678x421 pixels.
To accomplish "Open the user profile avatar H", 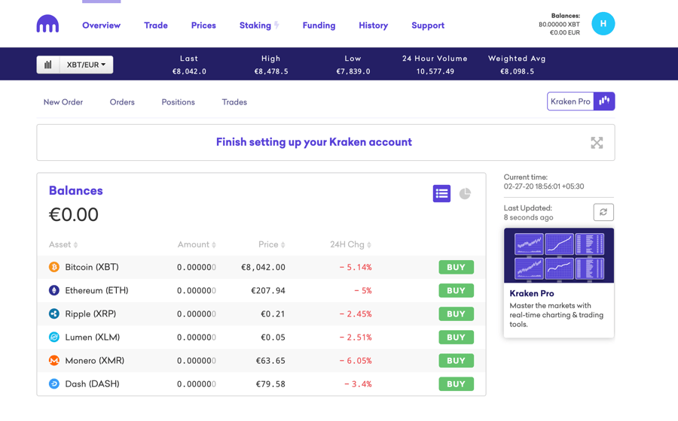I will click(x=603, y=24).
